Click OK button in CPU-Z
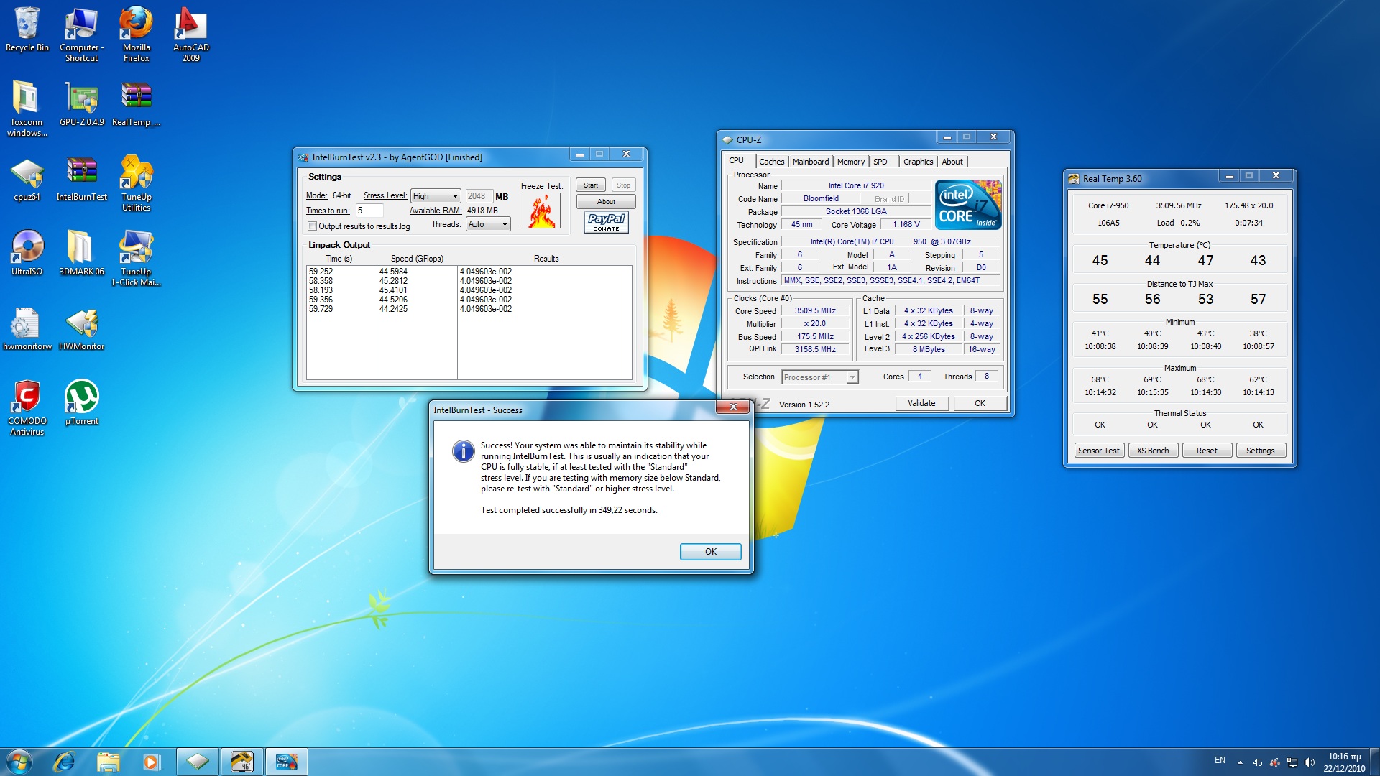This screenshot has height=776, width=1380. pyautogui.click(x=980, y=403)
